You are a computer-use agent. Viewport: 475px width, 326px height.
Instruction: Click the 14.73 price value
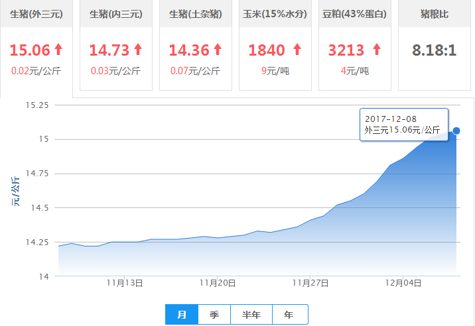click(109, 50)
